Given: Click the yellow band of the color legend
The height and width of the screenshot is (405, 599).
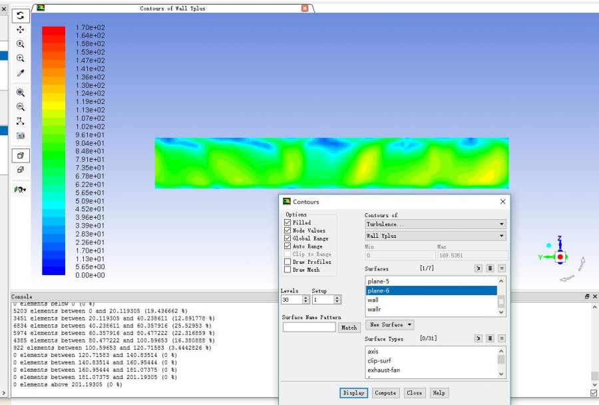Looking at the screenshot, I should 53,105.
